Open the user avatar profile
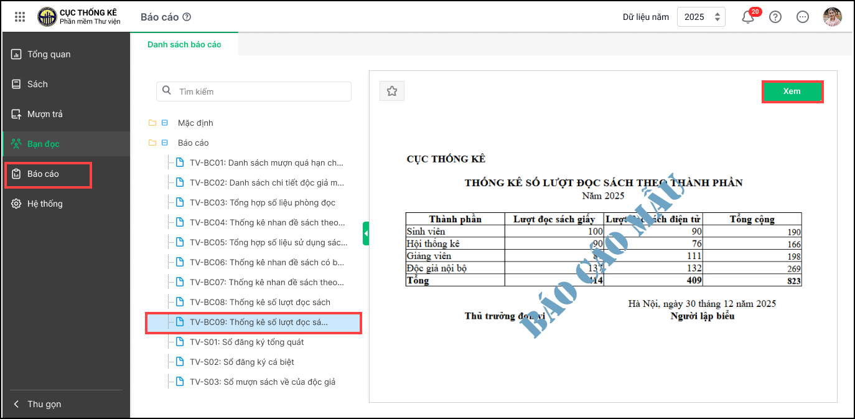Screen dimensions: 855x419 click(832, 17)
